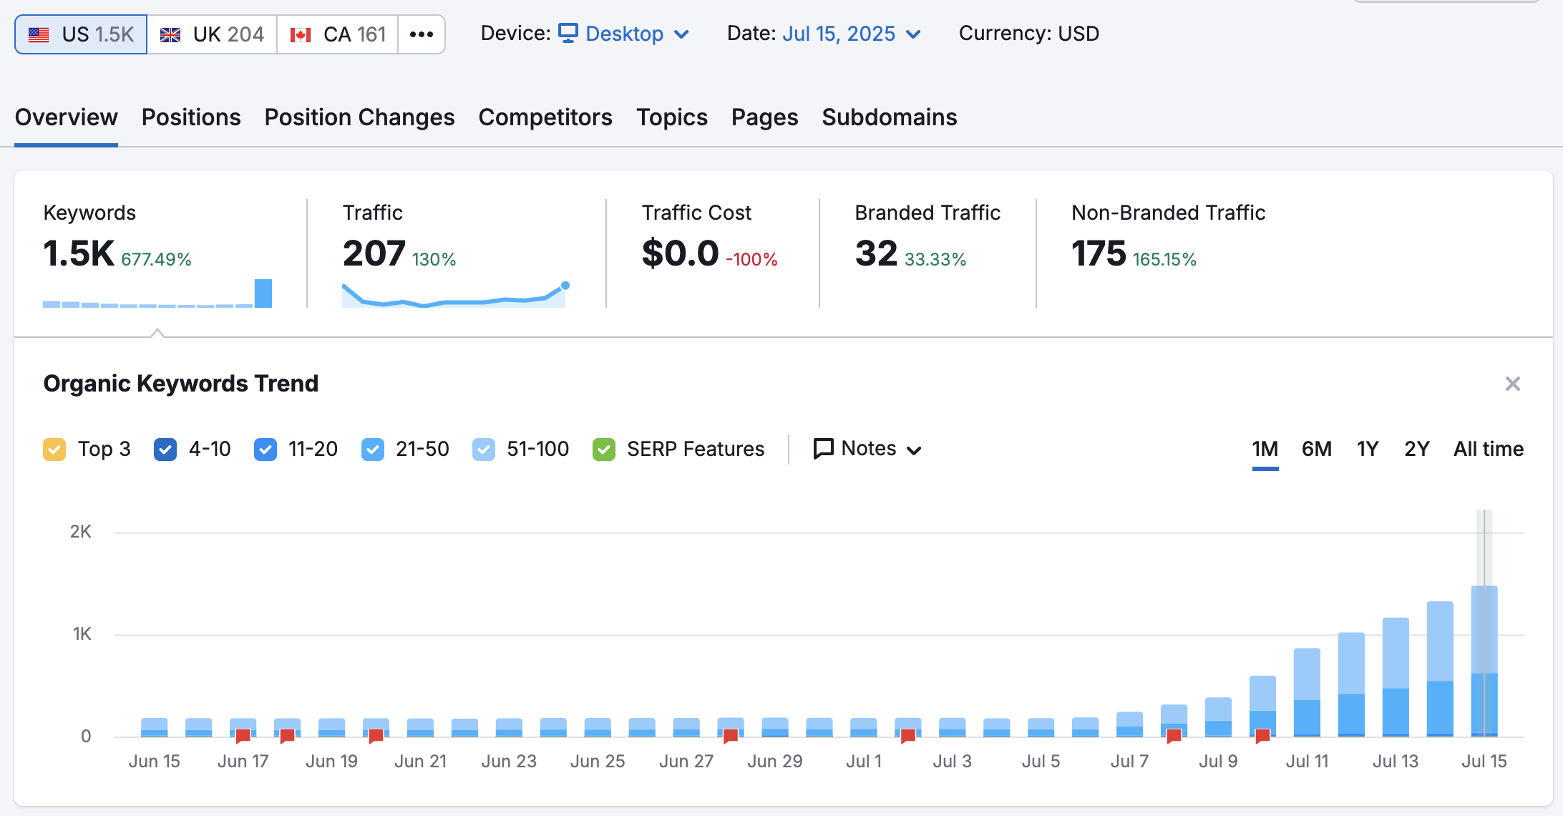
Task: Close the Organic Keywords Trend panel
Action: pos(1512,384)
